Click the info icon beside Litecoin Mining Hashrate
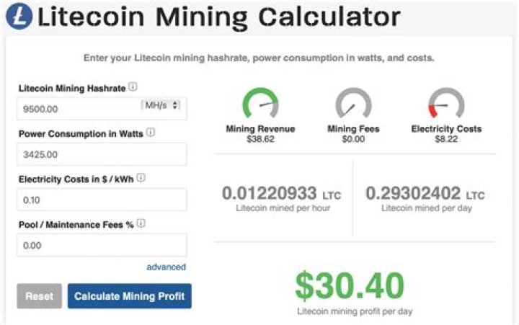Image resolution: width=519 pixels, height=325 pixels. point(133,87)
